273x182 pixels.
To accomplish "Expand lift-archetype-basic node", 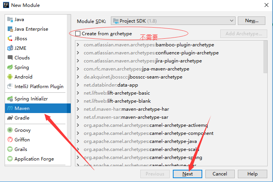I will pyautogui.click(x=78, y=93).
